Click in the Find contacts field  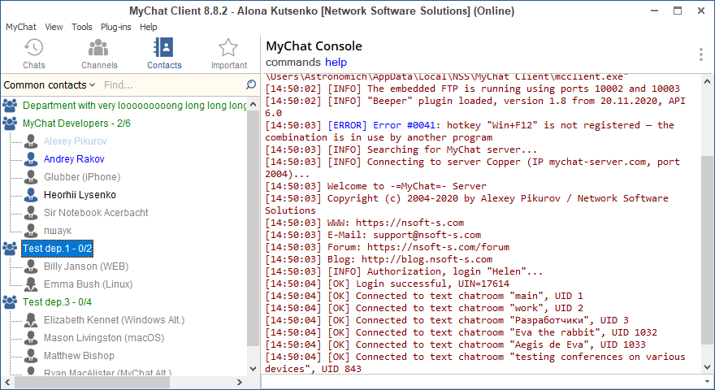pos(171,85)
